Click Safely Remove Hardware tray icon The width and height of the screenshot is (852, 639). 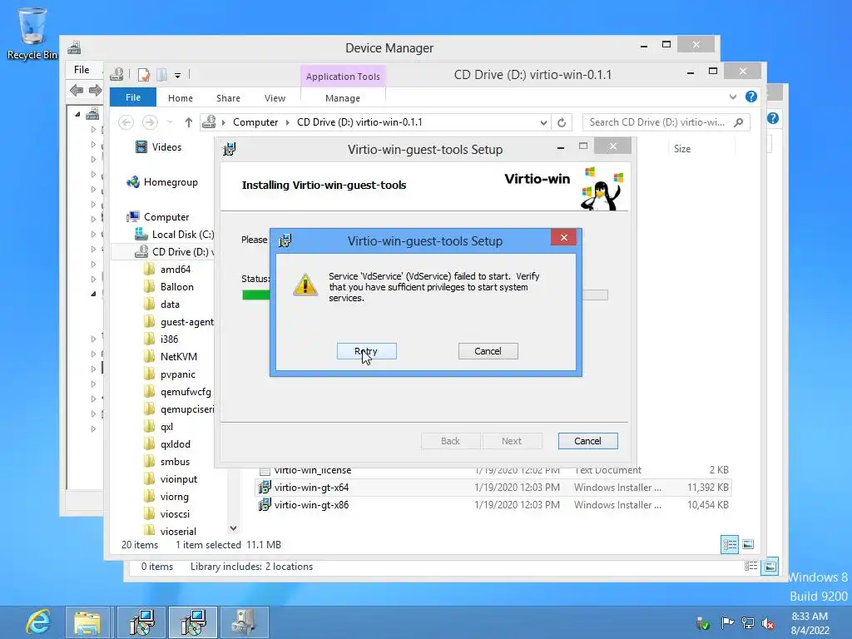[x=702, y=623]
